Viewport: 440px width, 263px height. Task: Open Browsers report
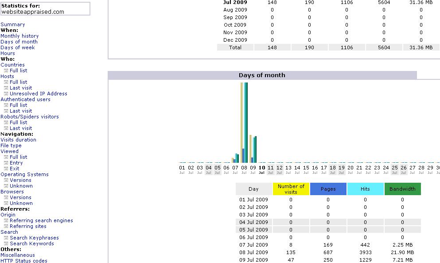click(12, 192)
